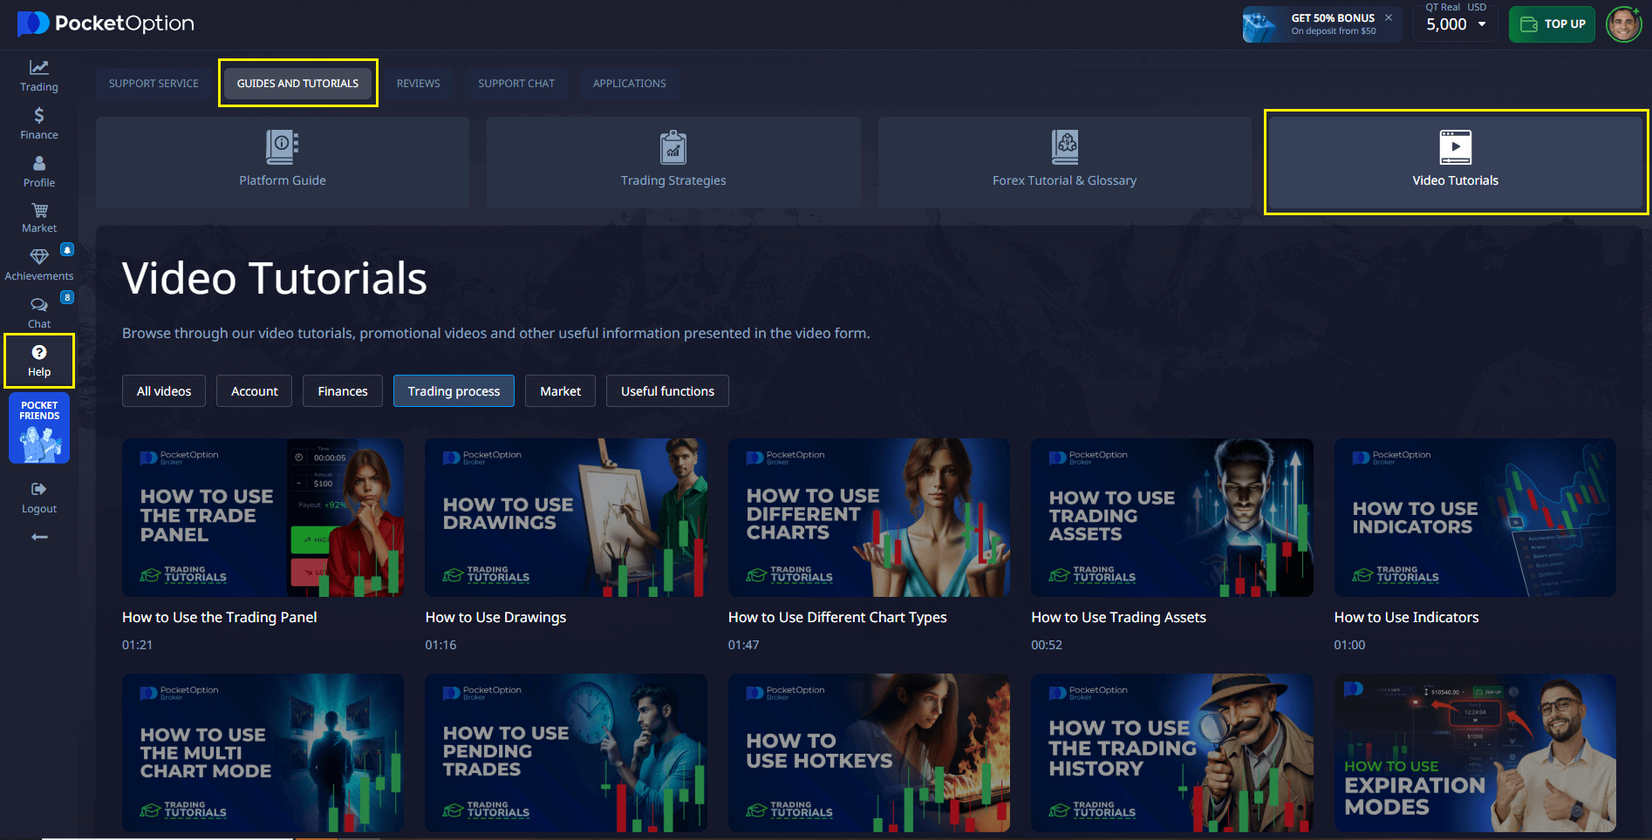This screenshot has height=840, width=1652.
Task: Select the All videos filter
Action: click(164, 391)
